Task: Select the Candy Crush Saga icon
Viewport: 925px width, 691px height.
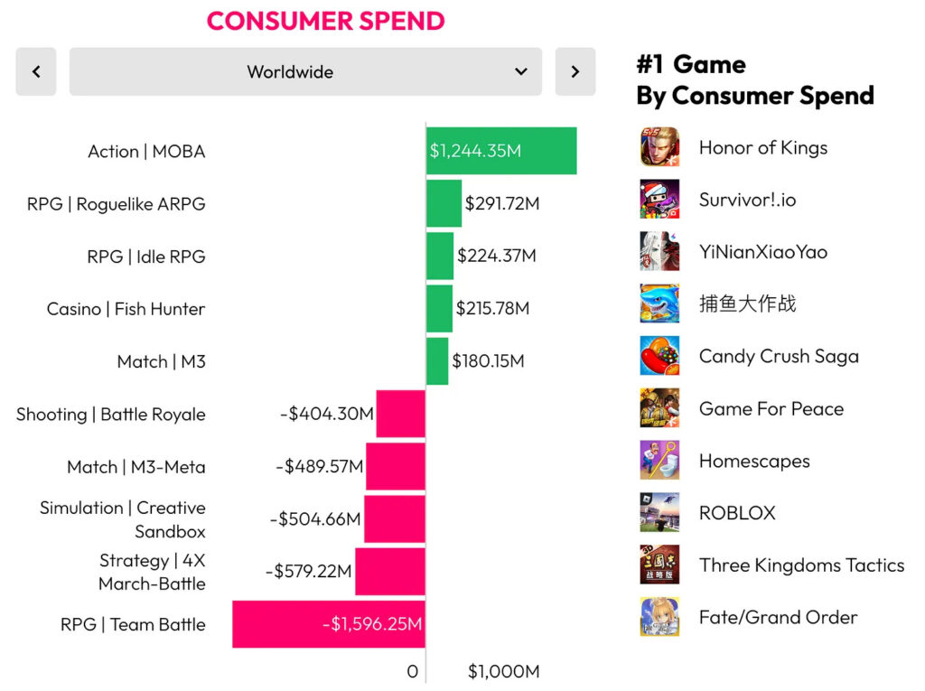Action: (x=659, y=356)
